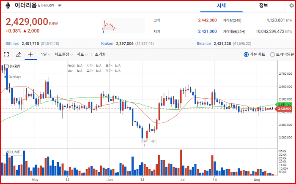
Task: Open the 1일 interval dropdown
Action: click(46, 54)
